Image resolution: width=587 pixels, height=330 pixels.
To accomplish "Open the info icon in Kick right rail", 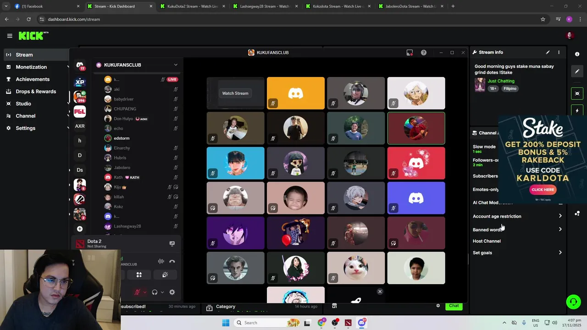I will click(577, 54).
